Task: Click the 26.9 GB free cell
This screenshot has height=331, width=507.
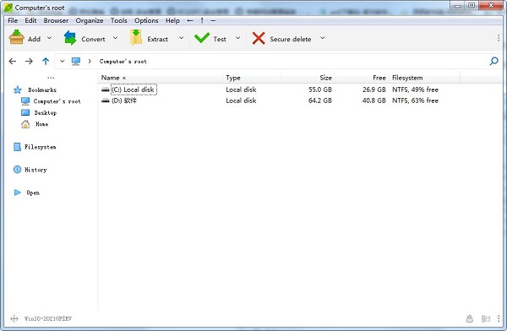Action: pos(373,90)
